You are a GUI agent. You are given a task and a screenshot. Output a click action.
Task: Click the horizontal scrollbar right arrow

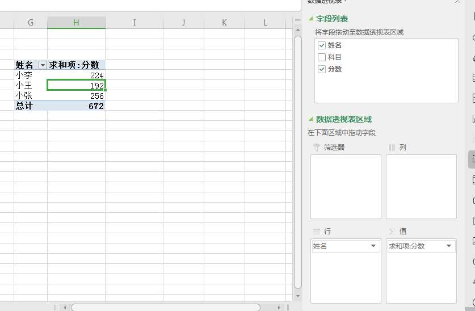279,308
